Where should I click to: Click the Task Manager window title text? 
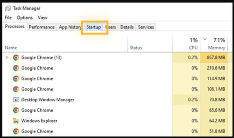coord(27,8)
